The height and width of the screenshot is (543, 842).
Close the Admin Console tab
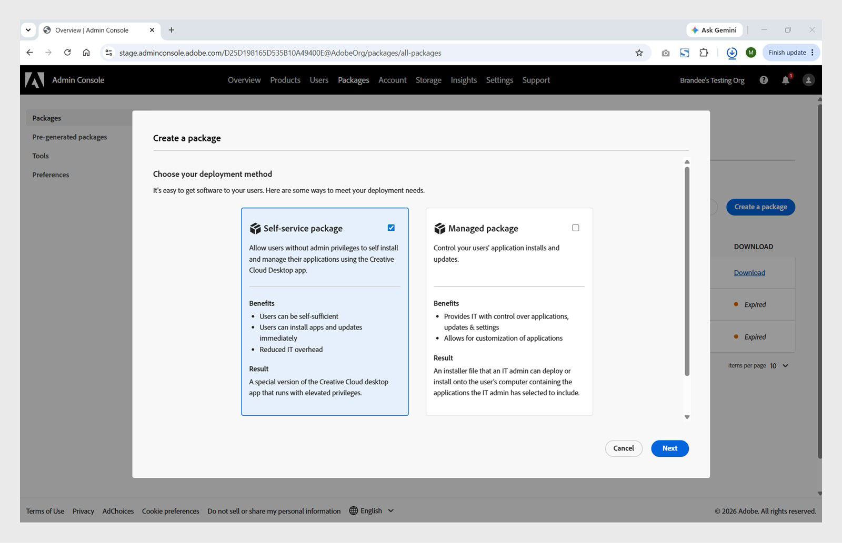tap(152, 30)
